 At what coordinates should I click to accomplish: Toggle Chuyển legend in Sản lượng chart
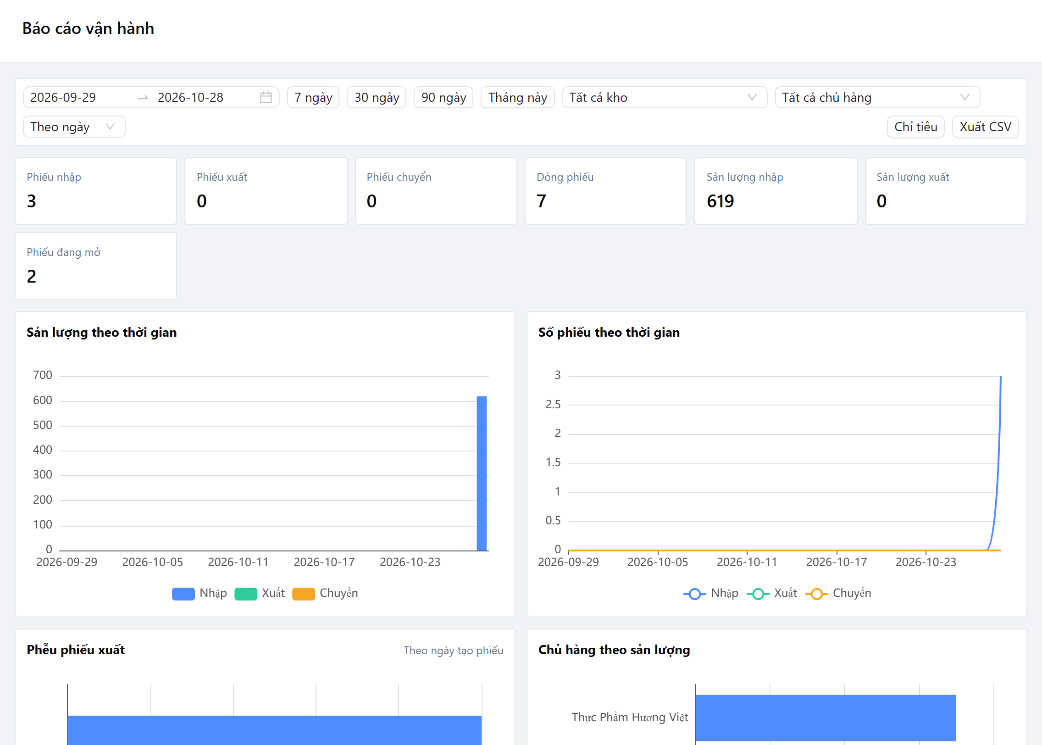click(325, 593)
